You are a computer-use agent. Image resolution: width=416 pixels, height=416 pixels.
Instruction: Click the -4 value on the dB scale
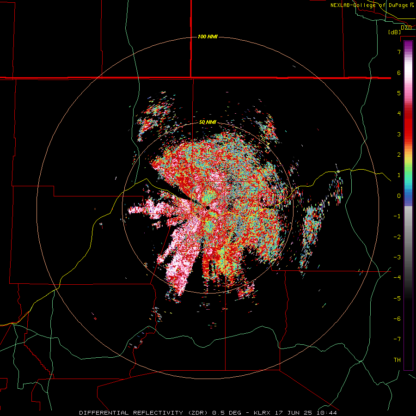397,277
